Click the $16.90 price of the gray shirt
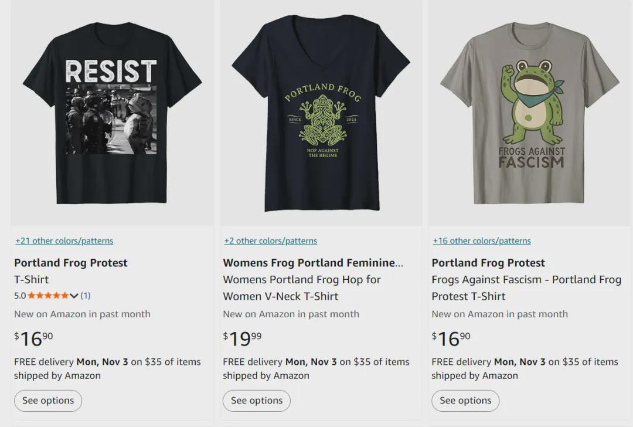Image resolution: width=633 pixels, height=427 pixels. (x=451, y=338)
